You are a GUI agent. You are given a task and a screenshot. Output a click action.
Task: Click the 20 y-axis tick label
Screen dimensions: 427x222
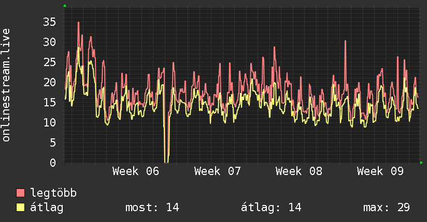click(49, 82)
